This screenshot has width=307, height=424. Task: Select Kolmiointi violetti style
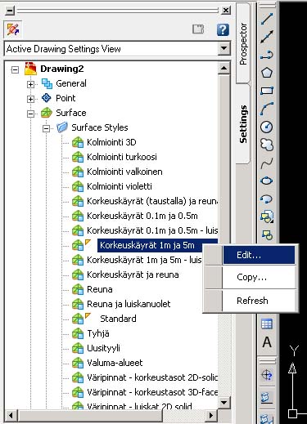[x=120, y=186]
